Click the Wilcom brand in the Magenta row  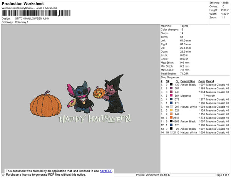click(211, 96)
